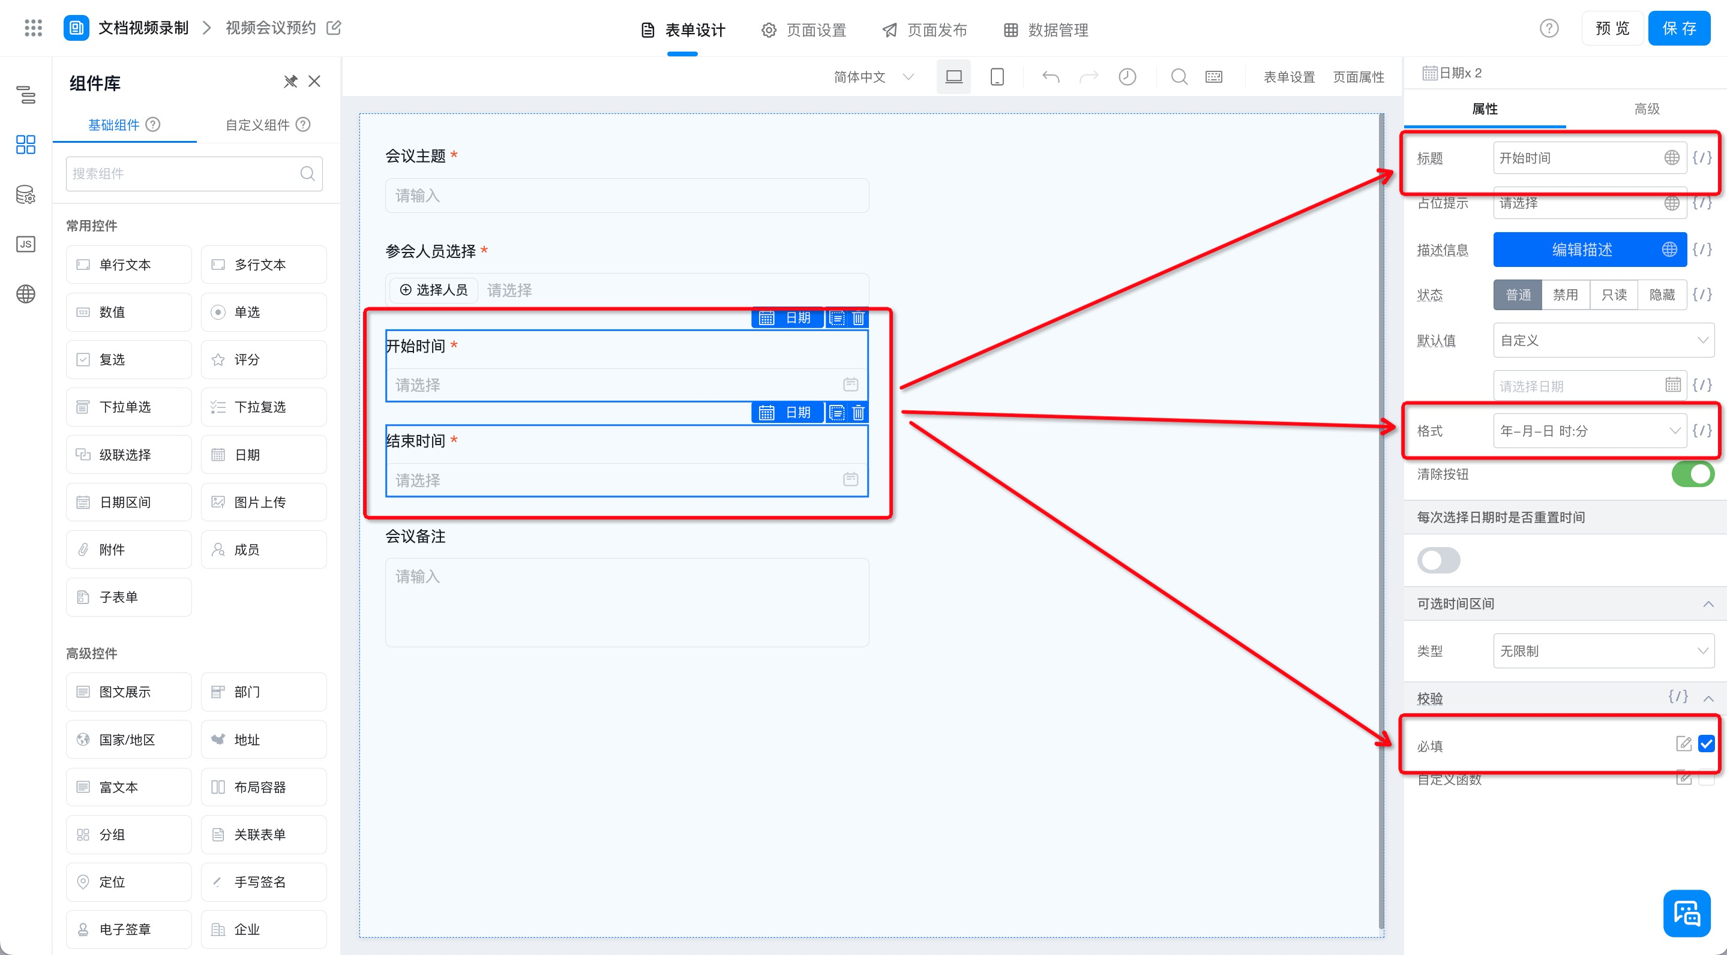This screenshot has width=1727, height=955.
Task: Switch to 表单设计 tab
Action: tap(683, 30)
